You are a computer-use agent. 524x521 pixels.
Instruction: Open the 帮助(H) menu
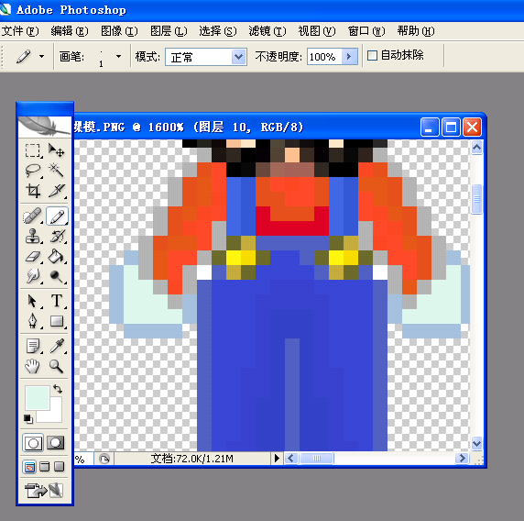click(x=416, y=31)
